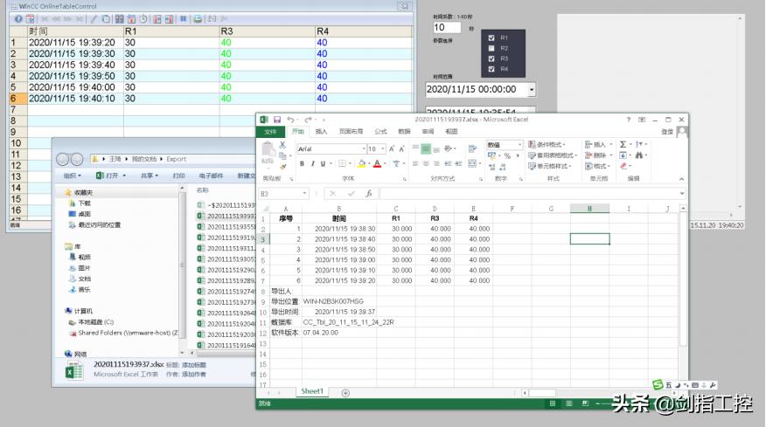This screenshot has width=766, height=427.
Task: Select column H header in Excel
Action: pyautogui.click(x=589, y=209)
